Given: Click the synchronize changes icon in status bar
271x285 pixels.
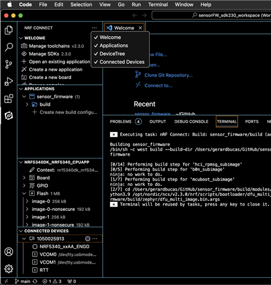Looking at the screenshot, I should pyautogui.click(x=35, y=281).
